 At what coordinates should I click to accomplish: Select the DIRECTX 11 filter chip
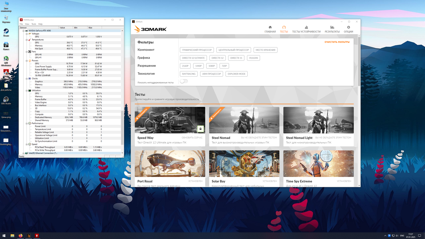(236, 58)
